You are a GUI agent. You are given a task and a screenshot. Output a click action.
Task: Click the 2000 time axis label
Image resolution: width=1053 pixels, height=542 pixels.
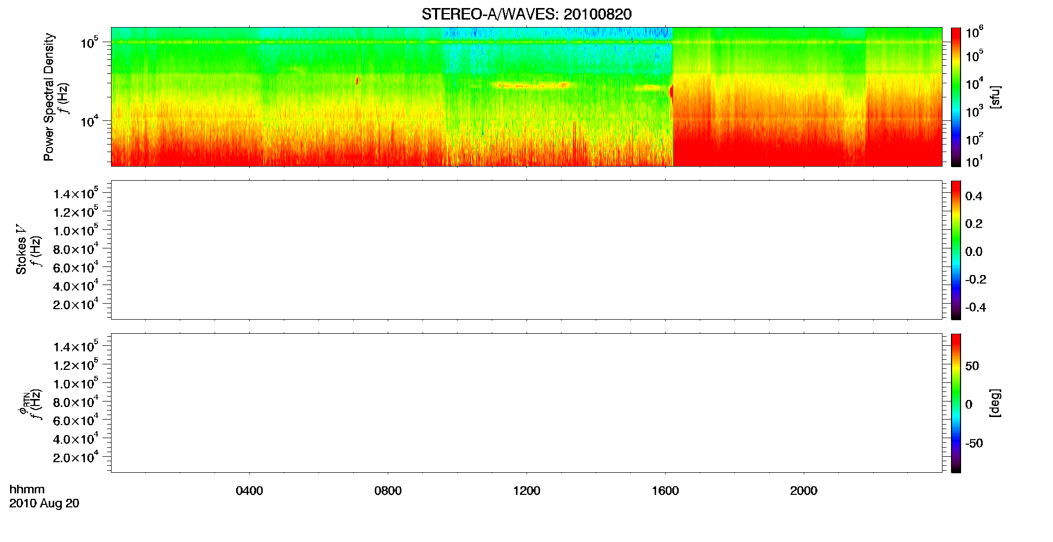pyautogui.click(x=804, y=491)
